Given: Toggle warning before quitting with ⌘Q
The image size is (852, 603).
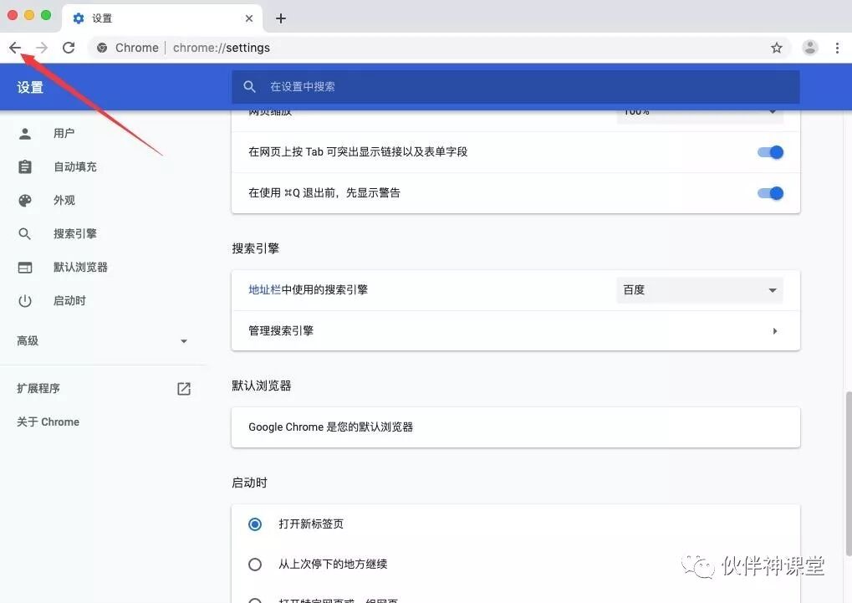Looking at the screenshot, I should click(x=771, y=193).
